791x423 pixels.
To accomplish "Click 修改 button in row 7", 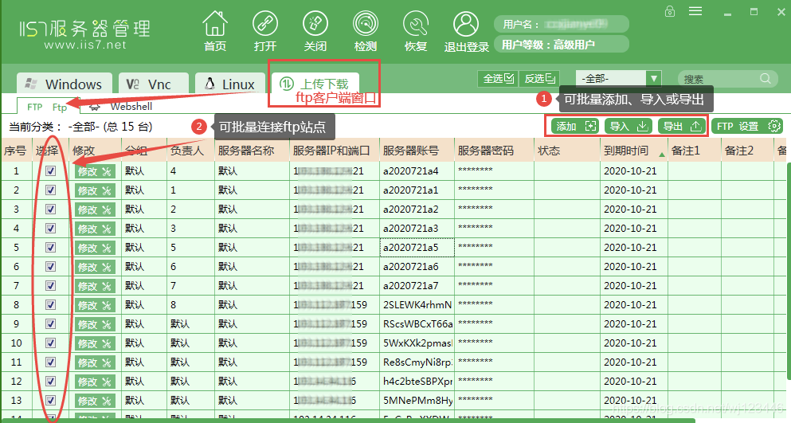I will coord(95,286).
